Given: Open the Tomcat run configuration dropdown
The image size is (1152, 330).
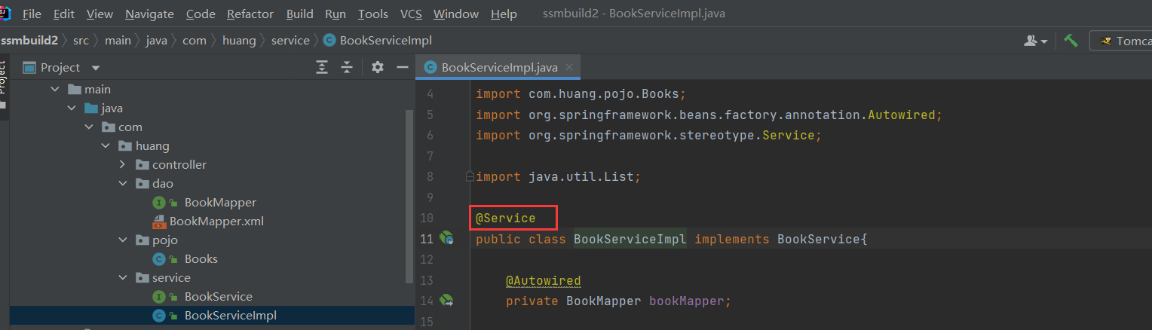Looking at the screenshot, I should click(1121, 41).
